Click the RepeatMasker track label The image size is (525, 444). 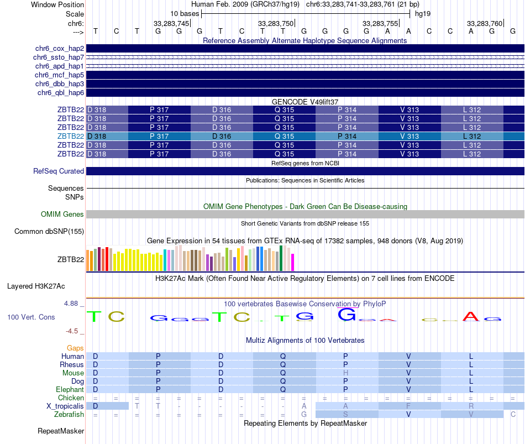click(x=61, y=431)
